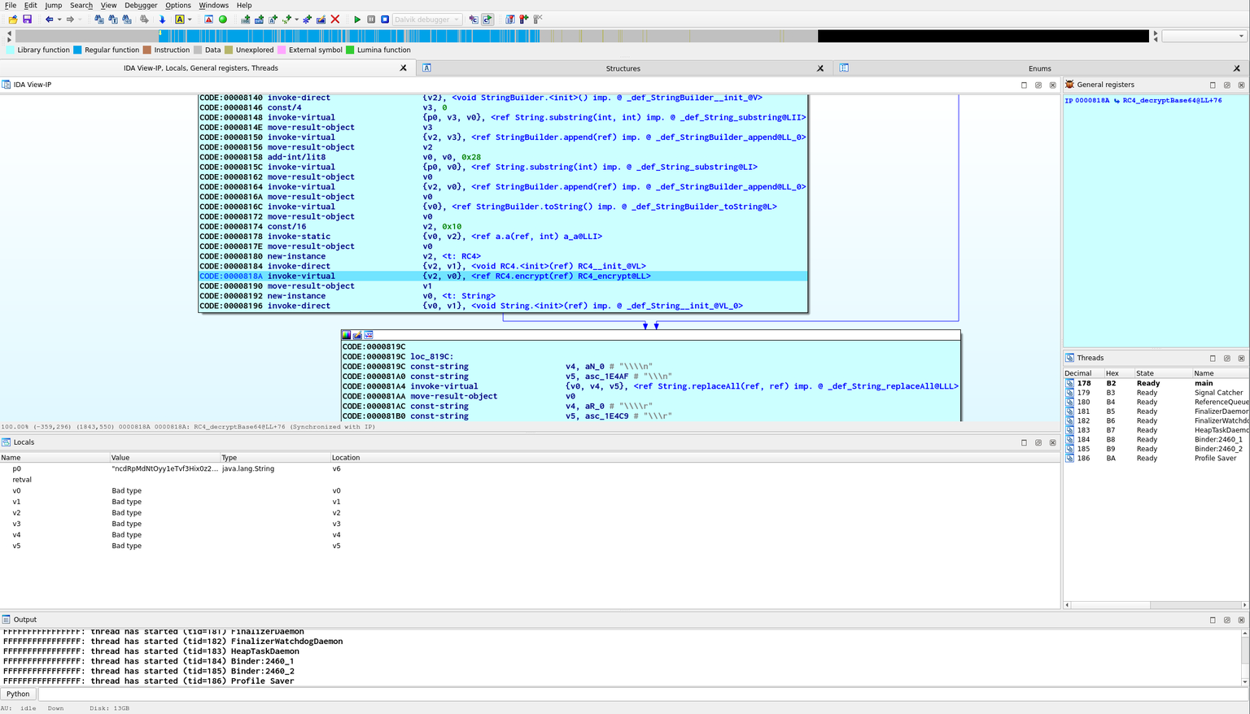Select the p0 local variable row
1250x714 pixels.
(529, 469)
